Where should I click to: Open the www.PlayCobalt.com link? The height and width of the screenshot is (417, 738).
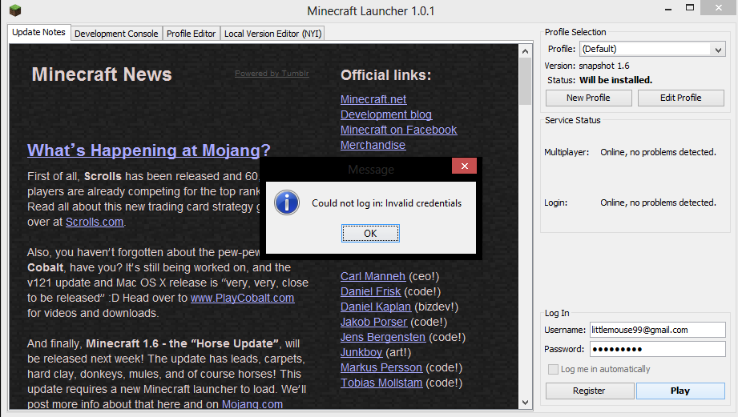click(242, 298)
